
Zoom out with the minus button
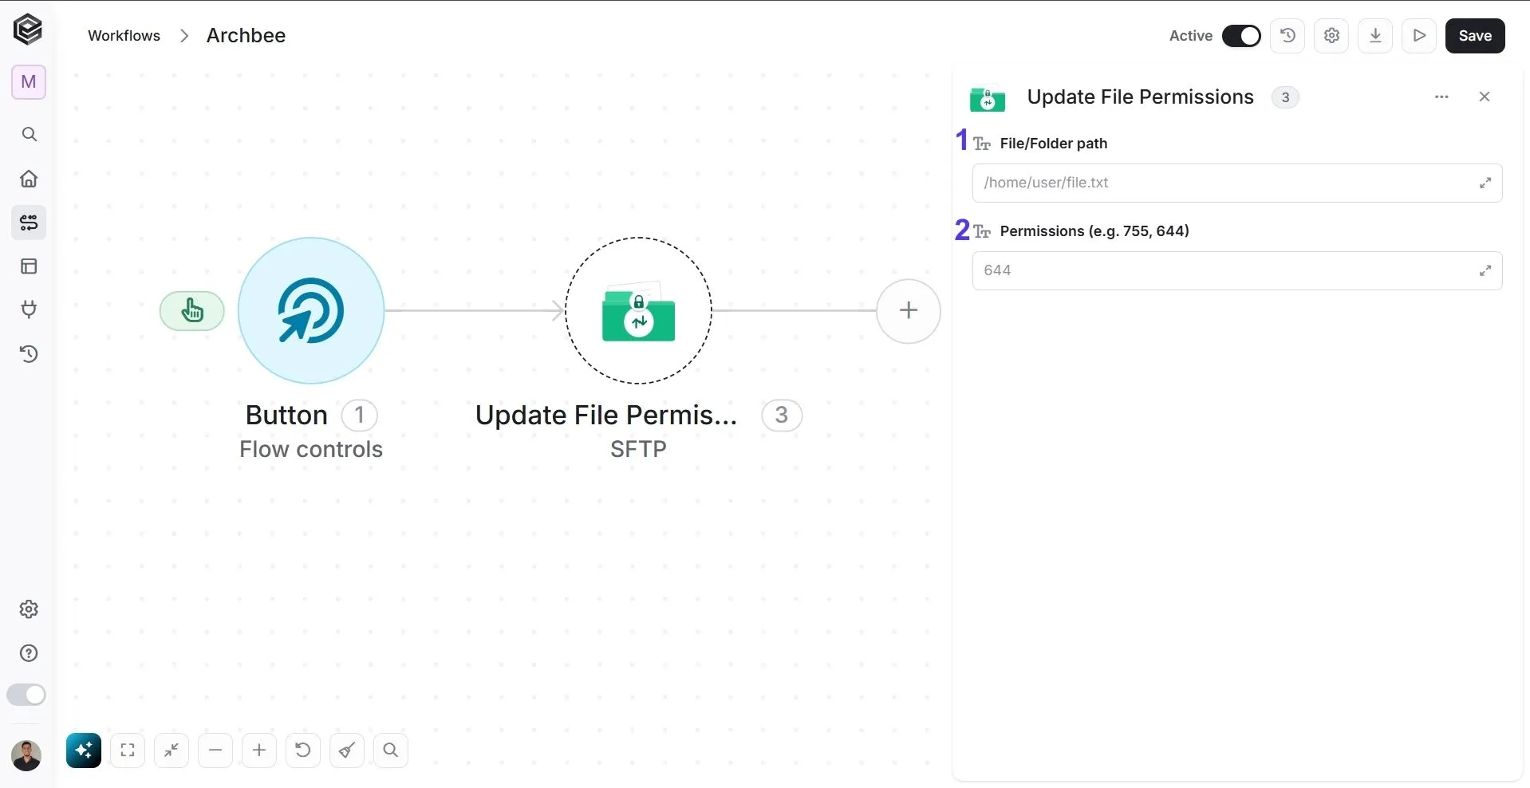tap(215, 751)
